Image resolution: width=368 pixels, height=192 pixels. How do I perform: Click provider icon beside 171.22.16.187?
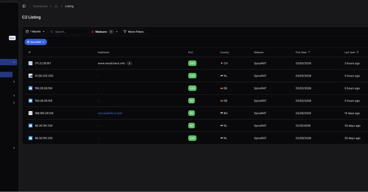(x=30, y=63)
